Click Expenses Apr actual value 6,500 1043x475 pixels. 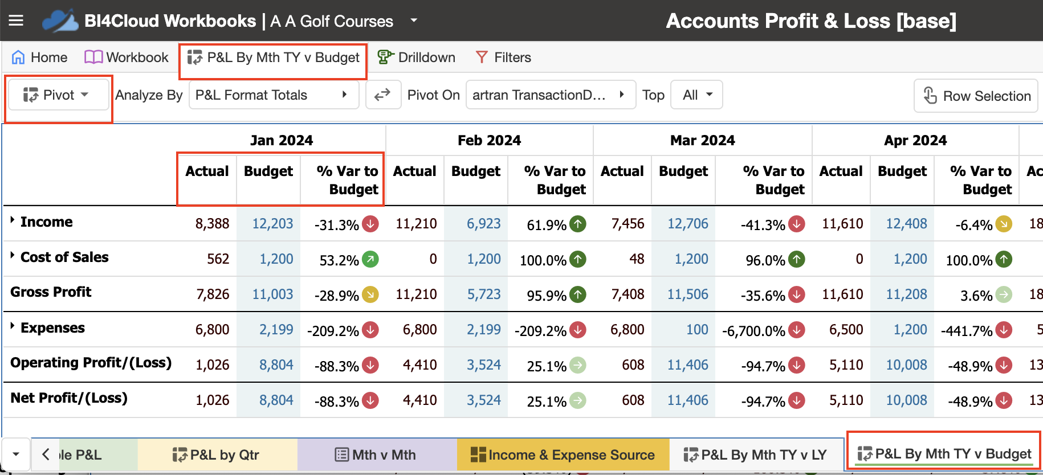click(846, 330)
